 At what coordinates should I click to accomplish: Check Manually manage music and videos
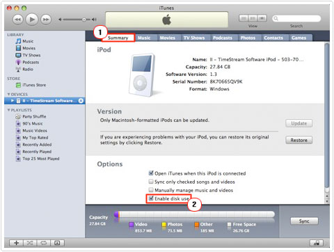151,190
